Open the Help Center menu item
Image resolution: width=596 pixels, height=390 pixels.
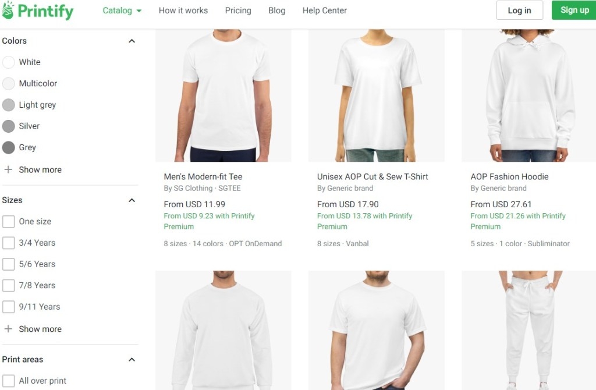324,10
